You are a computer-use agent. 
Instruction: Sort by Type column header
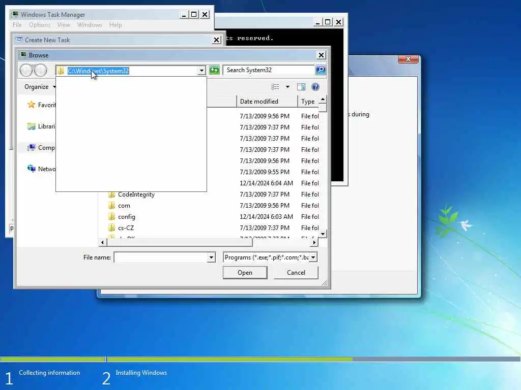pyautogui.click(x=308, y=102)
